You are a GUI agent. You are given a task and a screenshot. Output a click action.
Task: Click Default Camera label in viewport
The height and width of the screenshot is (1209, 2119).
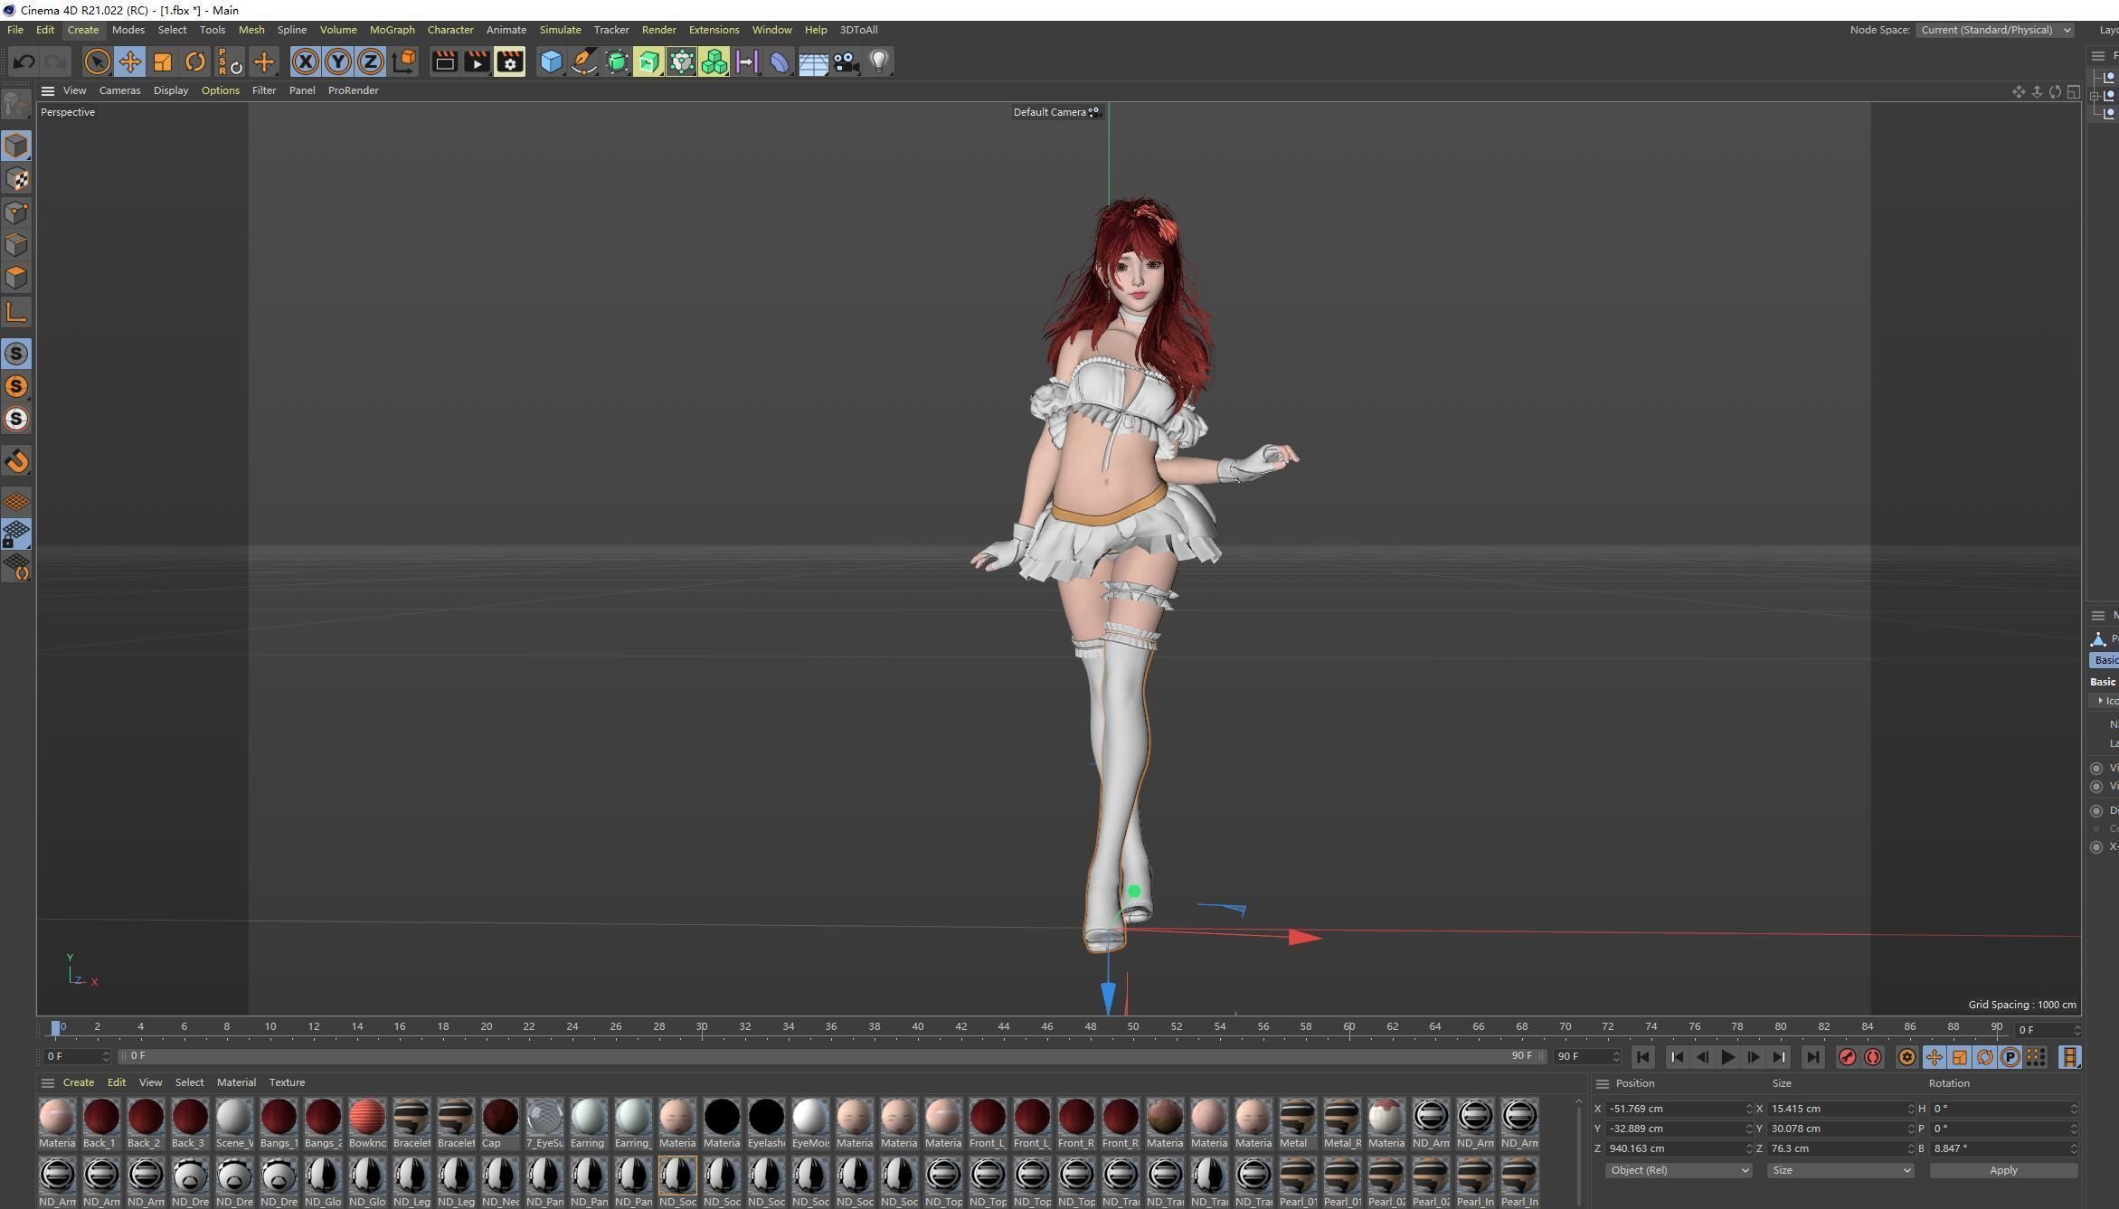coord(1049,112)
